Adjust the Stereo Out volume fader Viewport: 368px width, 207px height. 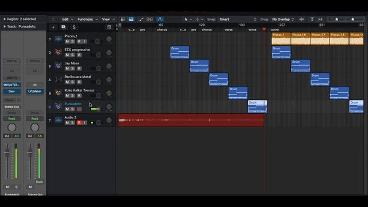click(30, 153)
